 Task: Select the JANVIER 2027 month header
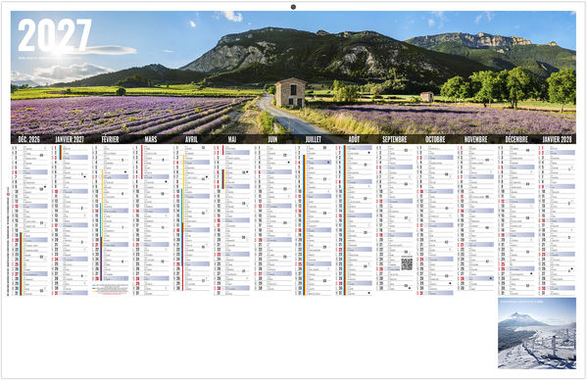point(70,139)
